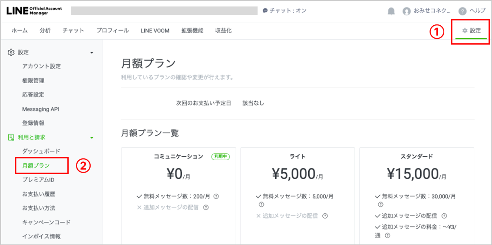Click help icon next to 追加メッセージの料金

388,236
